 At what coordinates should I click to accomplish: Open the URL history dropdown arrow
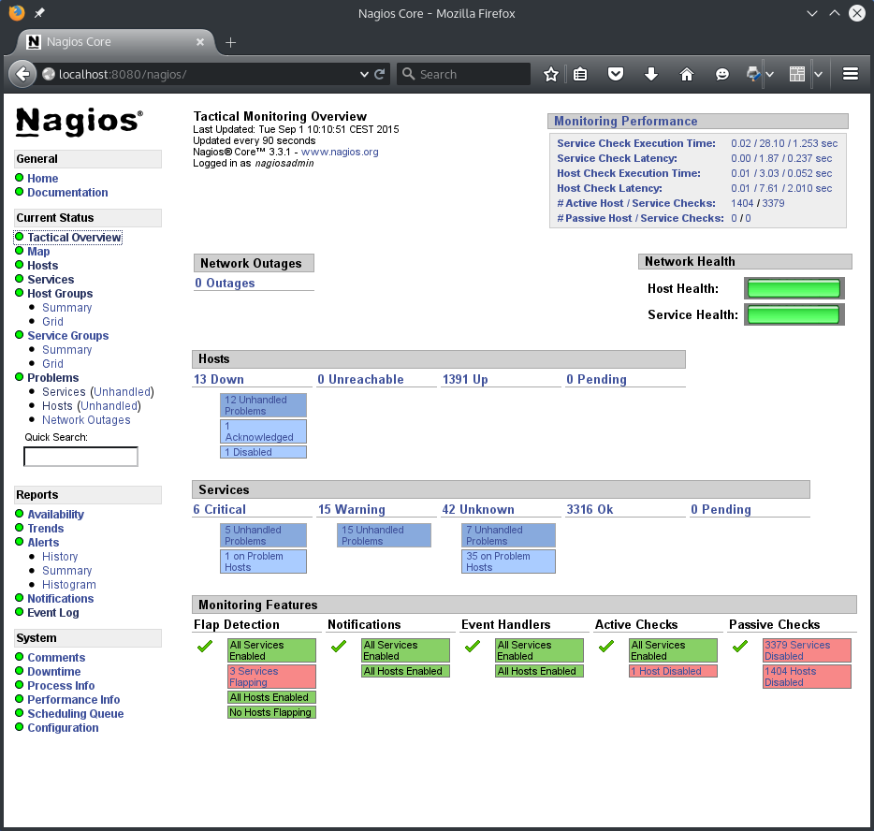click(364, 74)
